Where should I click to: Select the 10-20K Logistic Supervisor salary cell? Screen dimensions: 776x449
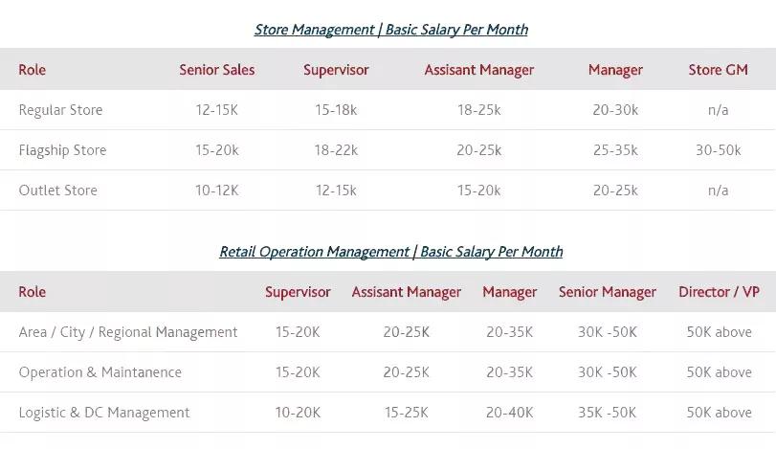(298, 413)
